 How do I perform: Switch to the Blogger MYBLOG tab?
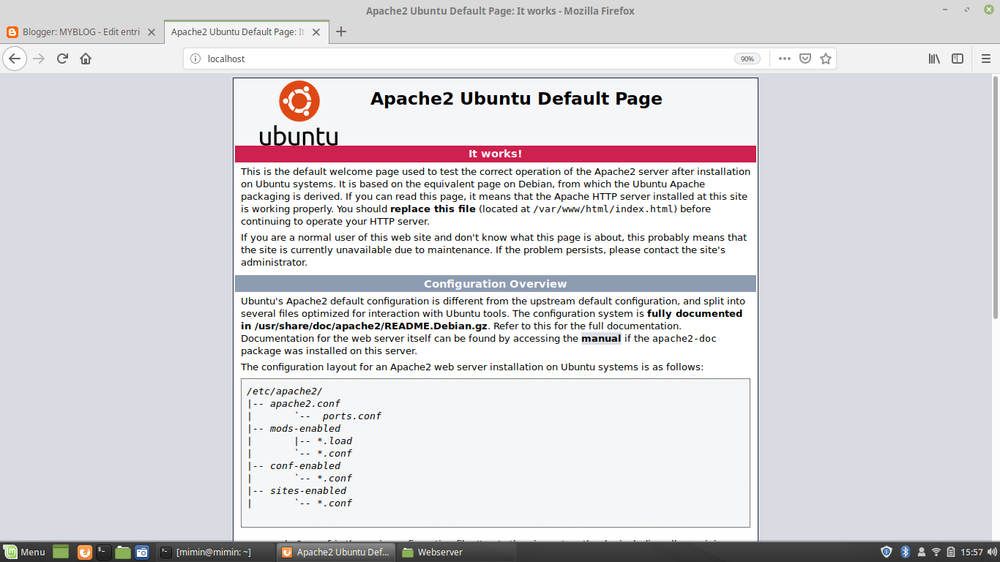[x=79, y=32]
